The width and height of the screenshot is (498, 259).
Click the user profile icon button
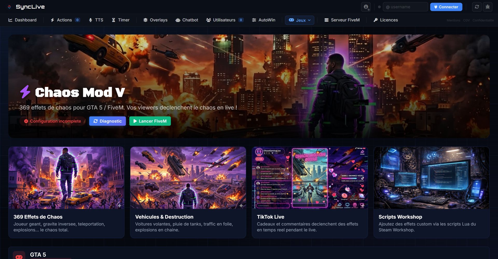click(366, 7)
